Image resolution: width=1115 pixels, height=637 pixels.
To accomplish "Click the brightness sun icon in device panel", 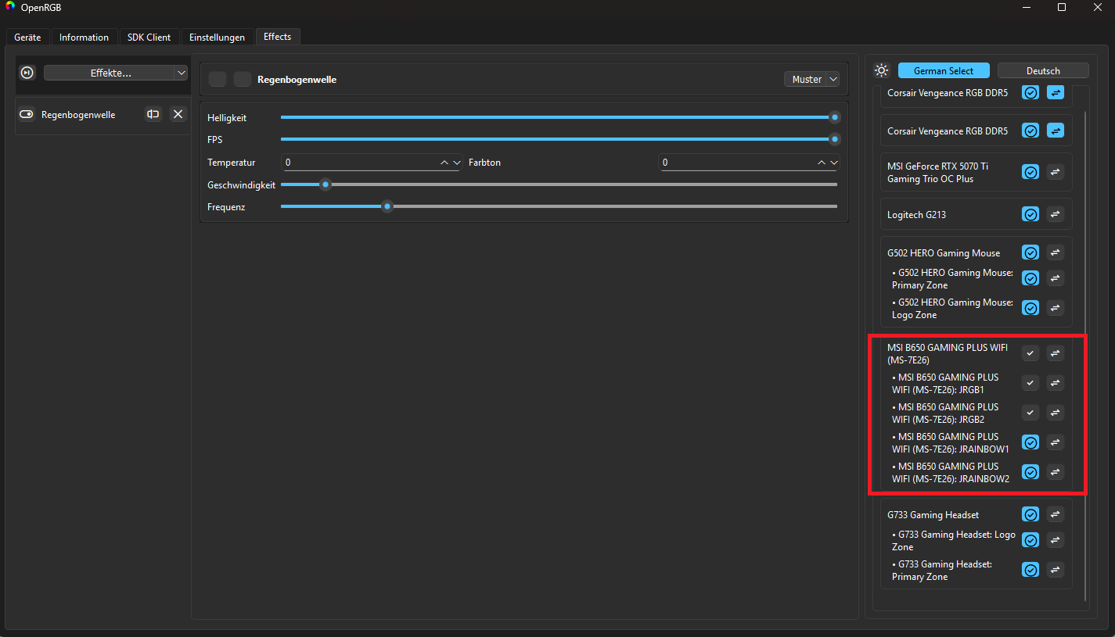I will click(x=882, y=70).
